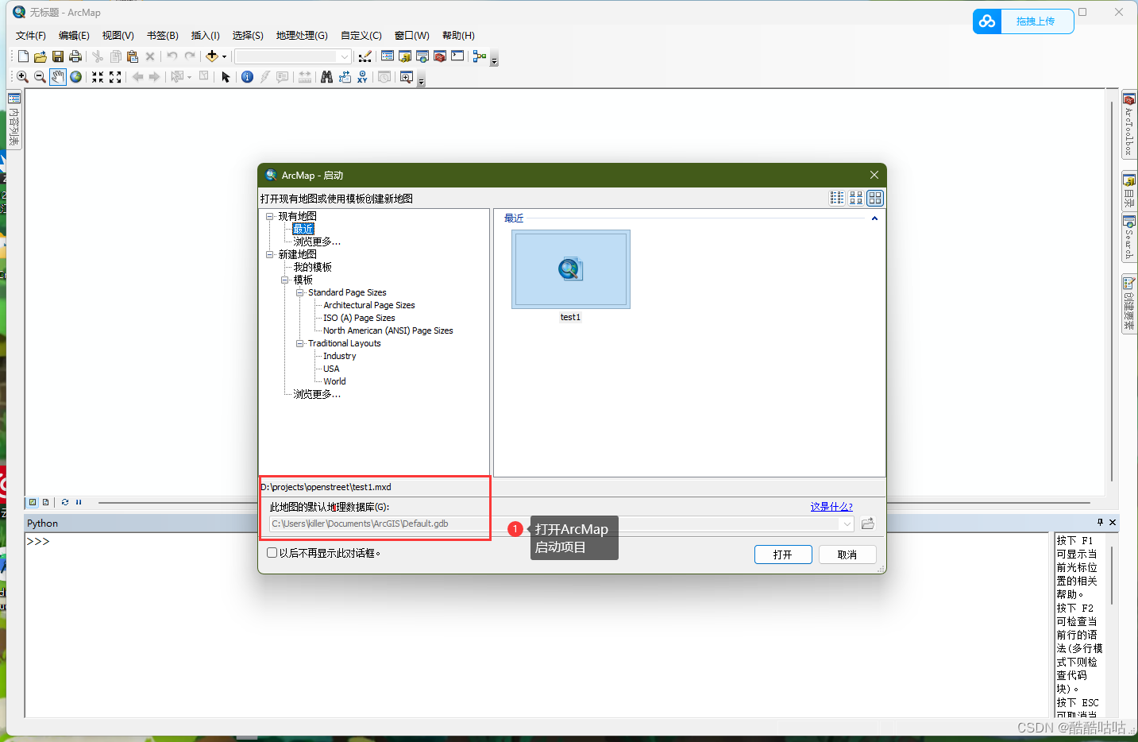
Task: Collapse the Standard Page Sizes node
Action: tap(300, 292)
